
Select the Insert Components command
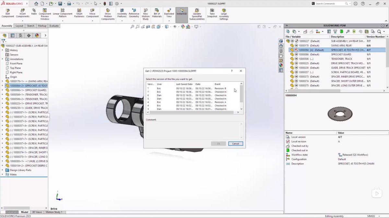[22, 13]
